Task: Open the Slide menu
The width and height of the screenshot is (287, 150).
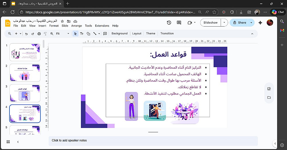Action: pos(65,26)
